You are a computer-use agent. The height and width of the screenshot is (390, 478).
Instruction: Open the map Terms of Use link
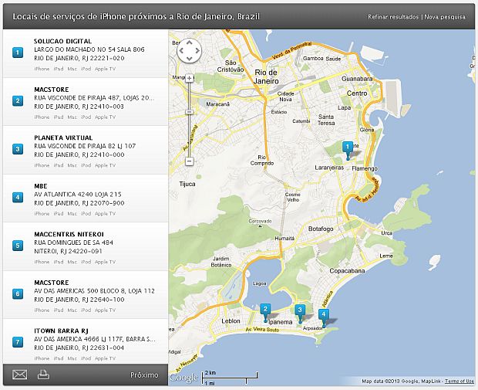tap(459, 381)
